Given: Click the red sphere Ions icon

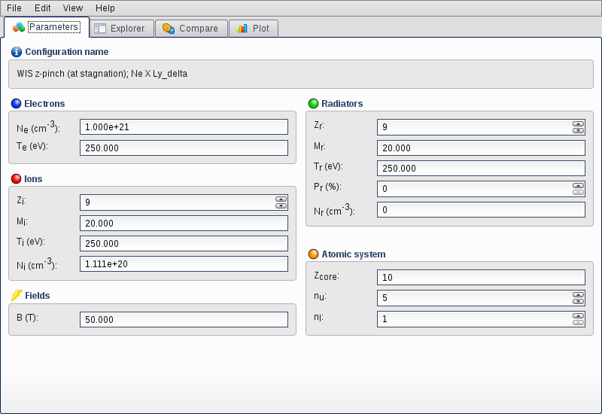Looking at the screenshot, I should [17, 179].
